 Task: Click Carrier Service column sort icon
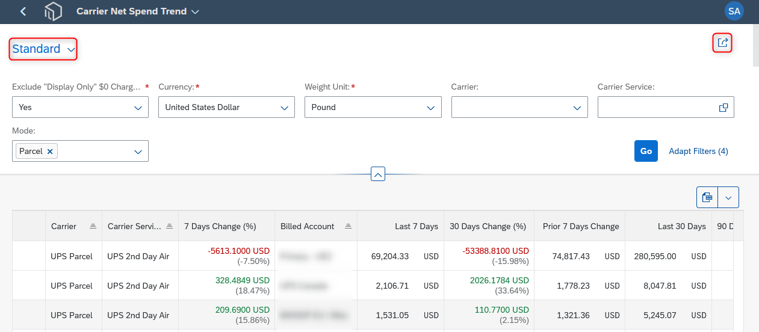170,227
